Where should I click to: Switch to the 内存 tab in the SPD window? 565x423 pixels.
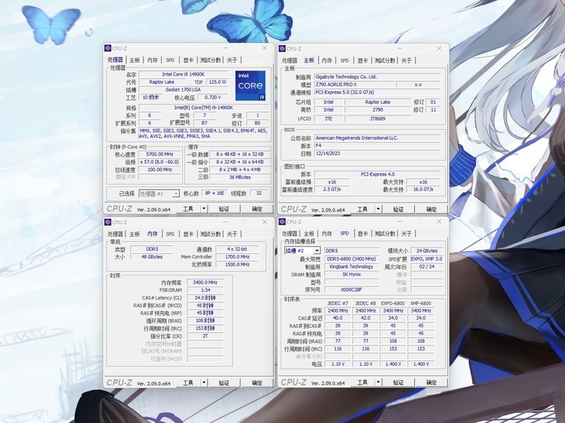click(x=326, y=234)
